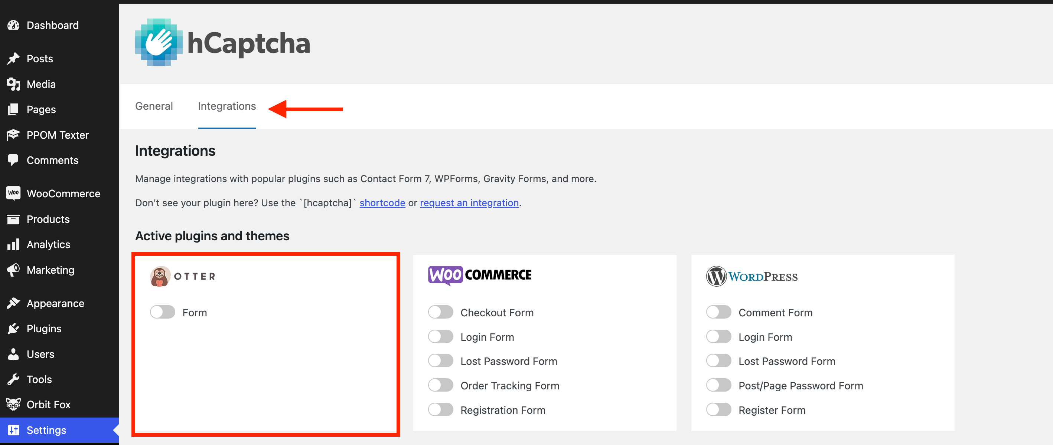
Task: Enable WooCommerce Order Tracking Form toggle
Action: coord(440,385)
